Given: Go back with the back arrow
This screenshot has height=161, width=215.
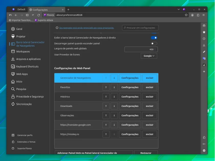Looking at the screenshot, I should [x=16, y=15].
